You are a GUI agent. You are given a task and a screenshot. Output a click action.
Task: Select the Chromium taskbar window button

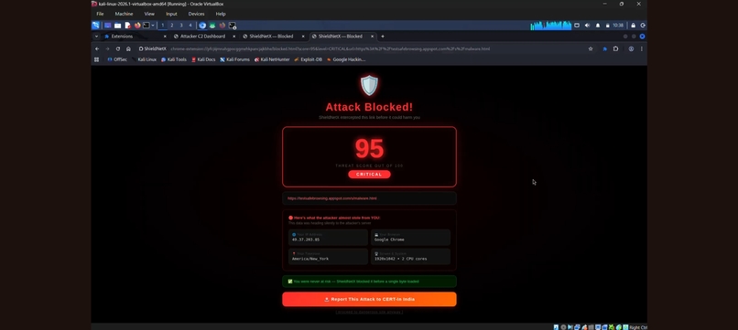pyautogui.click(x=202, y=26)
